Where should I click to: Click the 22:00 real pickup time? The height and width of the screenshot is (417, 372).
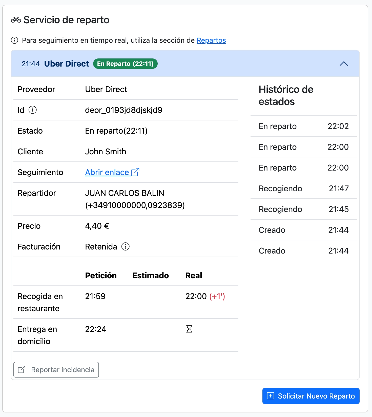[196, 296]
